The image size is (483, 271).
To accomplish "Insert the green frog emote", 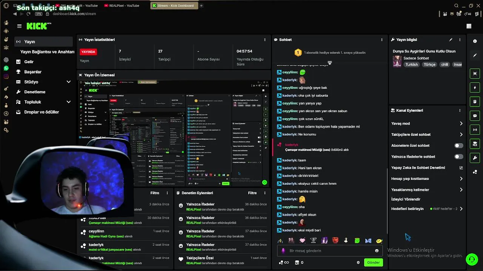I will pos(357,241).
